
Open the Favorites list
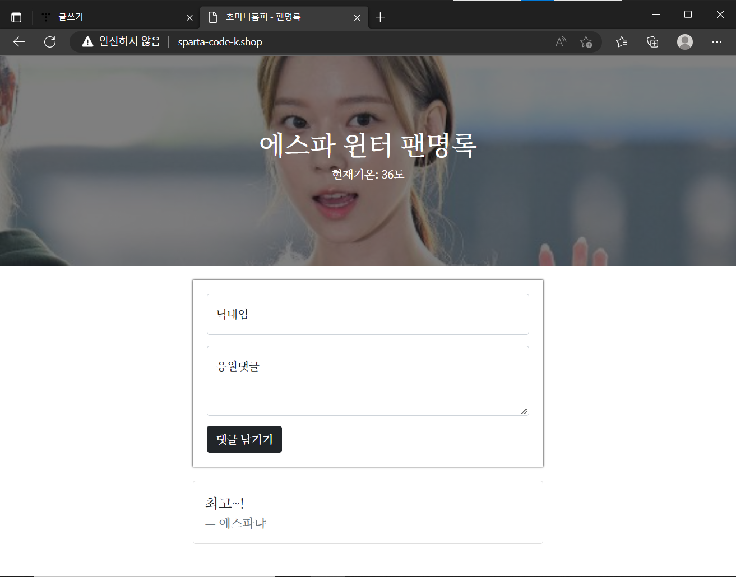point(622,42)
